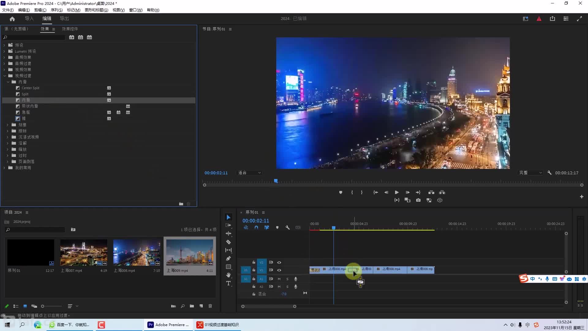Select the Type tool
The height and width of the screenshot is (331, 588).
pos(228,283)
